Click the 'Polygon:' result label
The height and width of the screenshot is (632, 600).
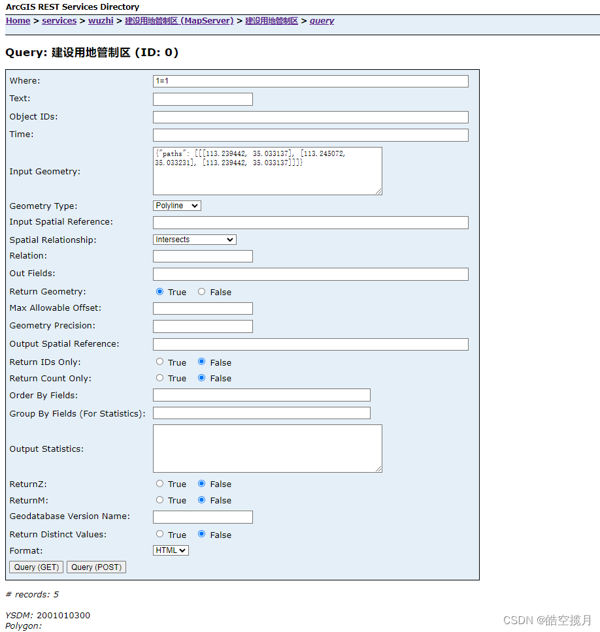pos(24,626)
